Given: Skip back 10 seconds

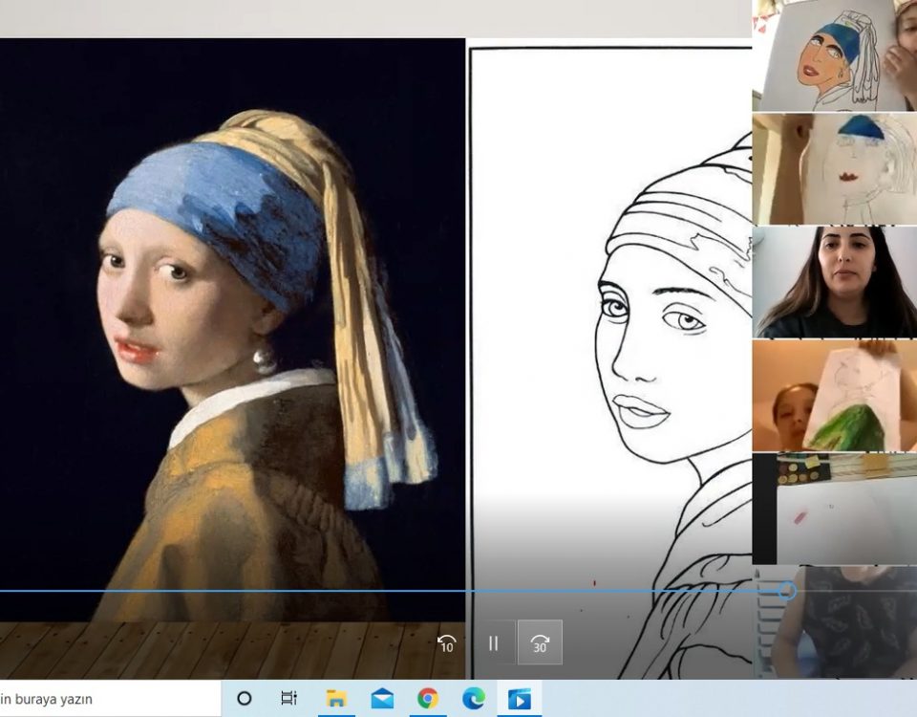Looking at the screenshot, I should click(x=446, y=643).
